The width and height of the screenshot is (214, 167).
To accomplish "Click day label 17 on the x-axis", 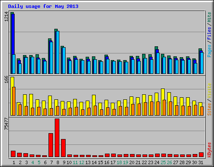I will tap(113, 162).
